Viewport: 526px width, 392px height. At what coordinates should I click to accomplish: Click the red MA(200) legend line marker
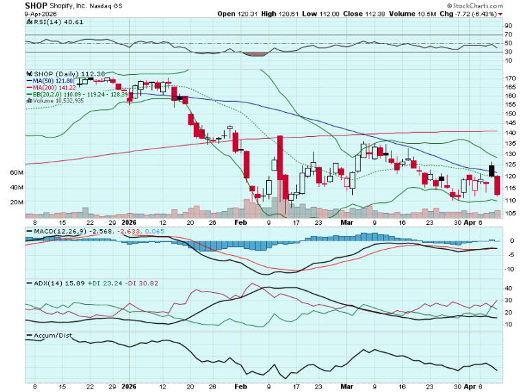coord(28,87)
